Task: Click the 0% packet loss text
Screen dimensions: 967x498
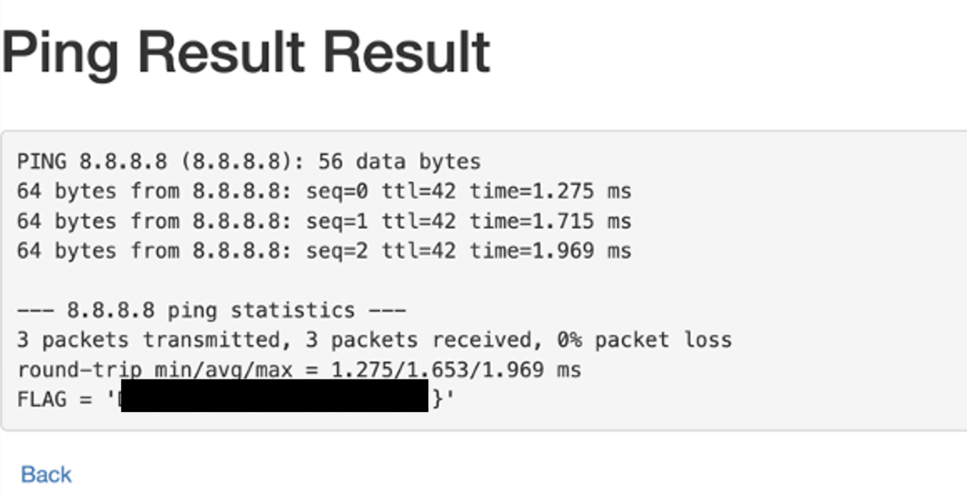Action: 644,339
